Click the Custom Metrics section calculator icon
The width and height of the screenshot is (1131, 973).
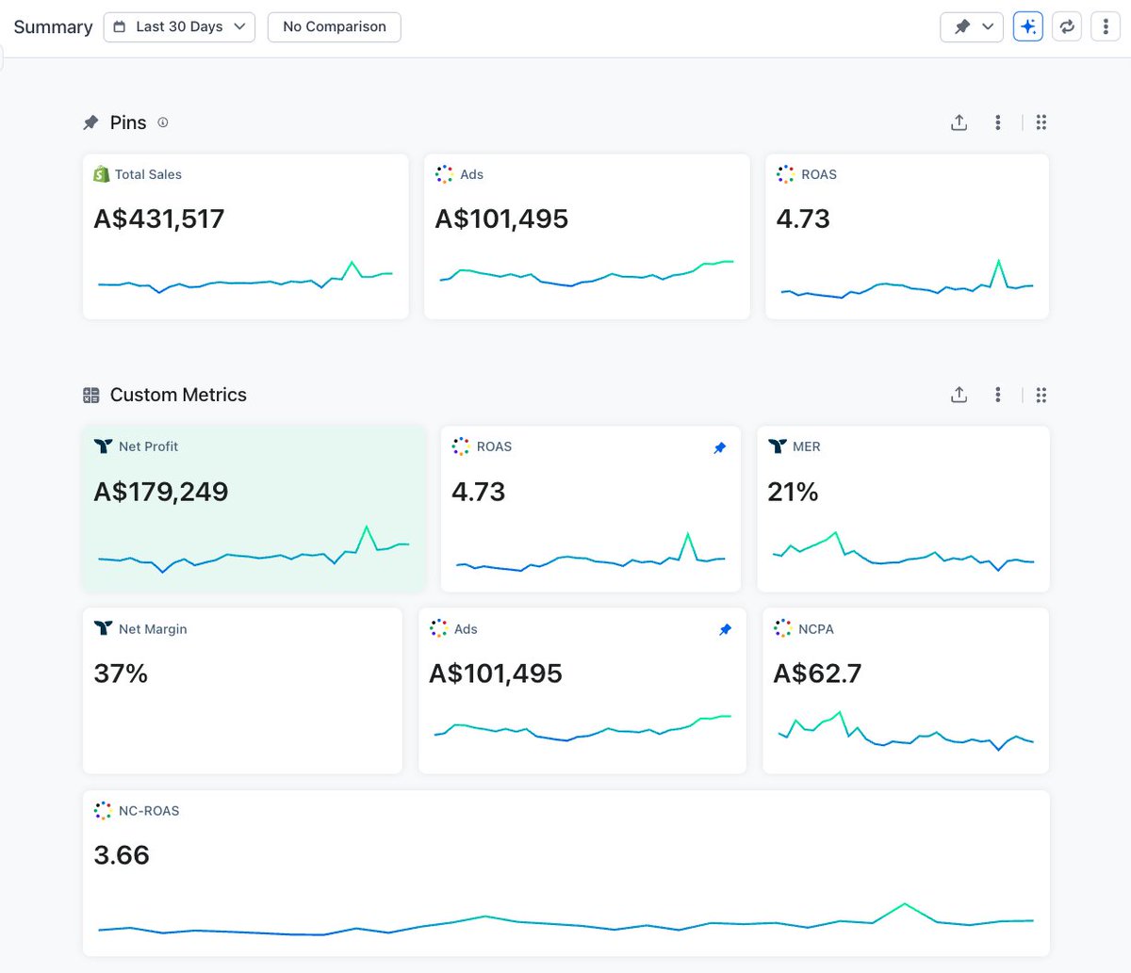pyautogui.click(x=90, y=395)
